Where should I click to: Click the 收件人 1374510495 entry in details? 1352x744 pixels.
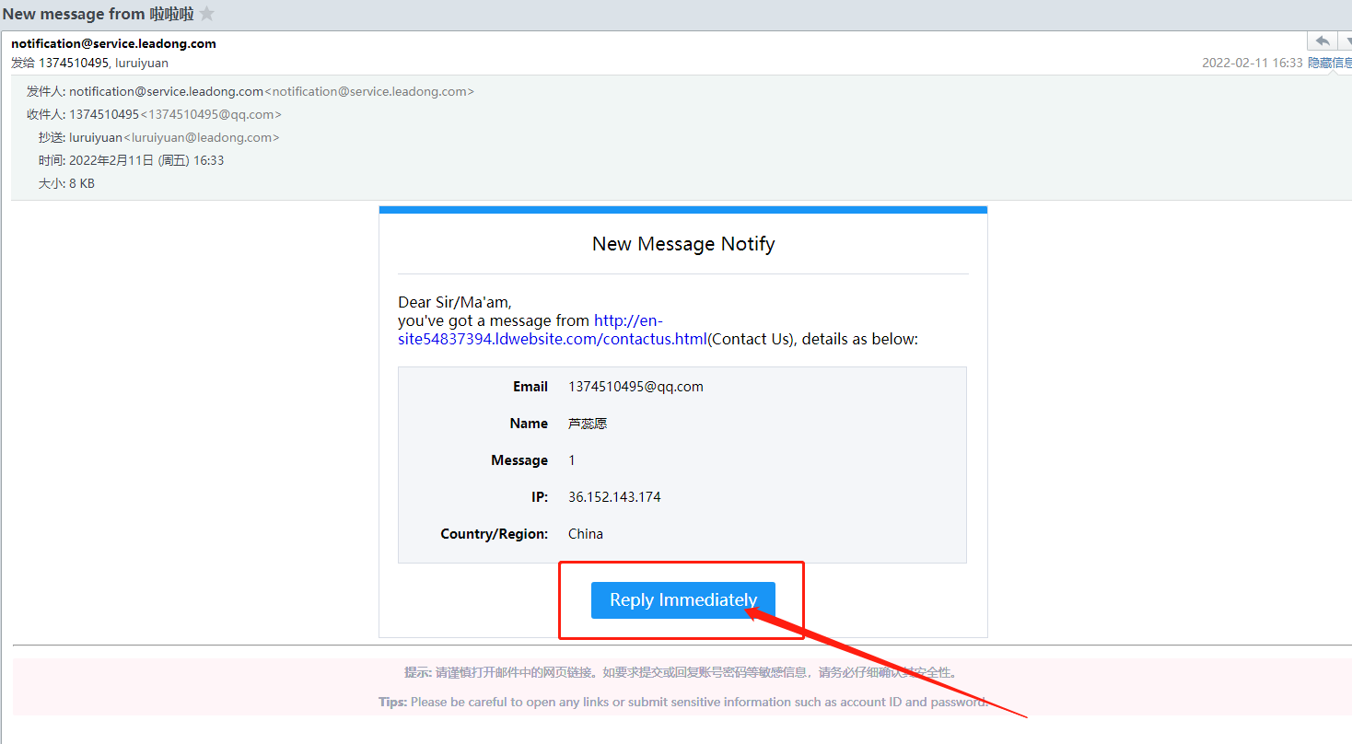click(x=103, y=114)
